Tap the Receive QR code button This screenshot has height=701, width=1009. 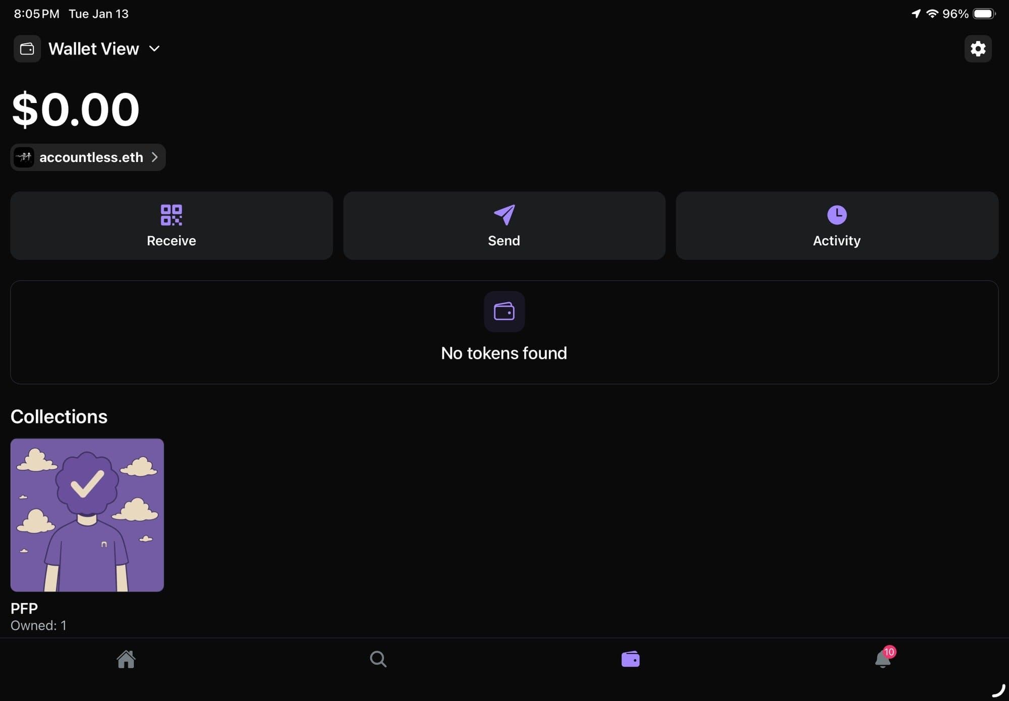point(172,226)
